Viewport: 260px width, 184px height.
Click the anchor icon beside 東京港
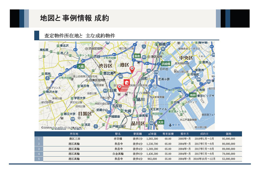pos(170,125)
